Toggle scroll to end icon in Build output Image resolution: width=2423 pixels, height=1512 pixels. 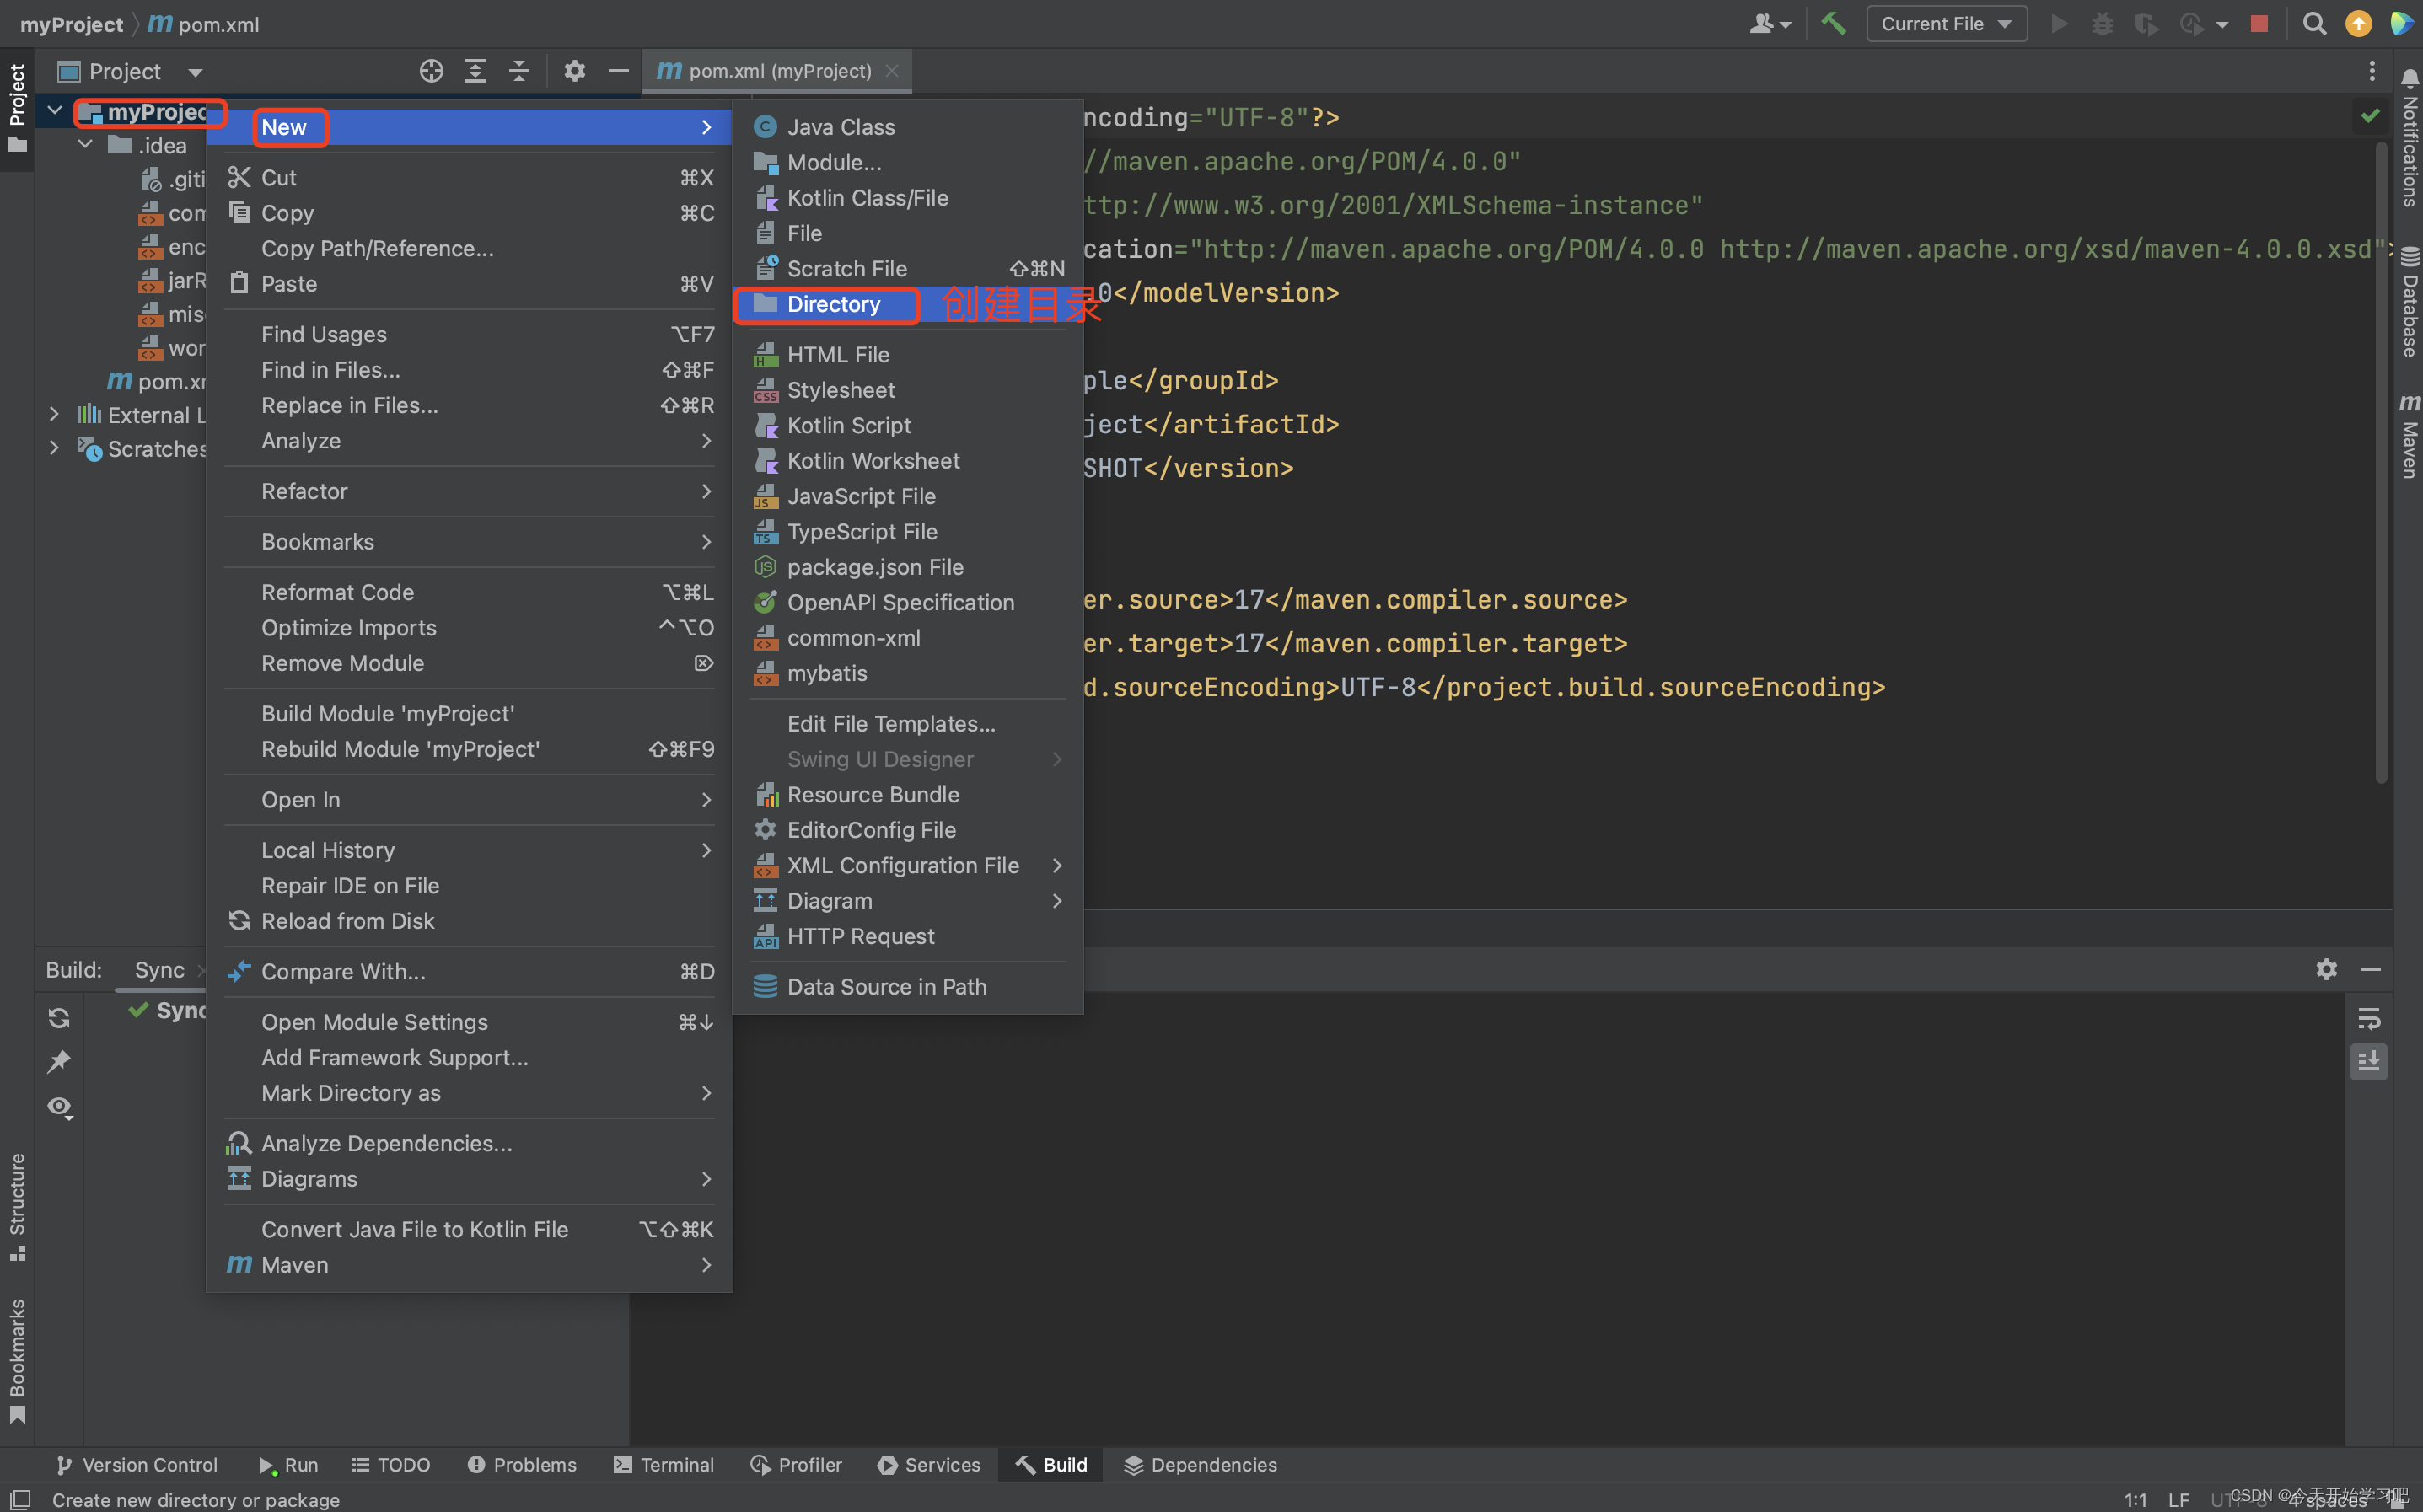(2369, 1062)
